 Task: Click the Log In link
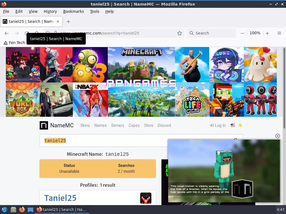218,125
